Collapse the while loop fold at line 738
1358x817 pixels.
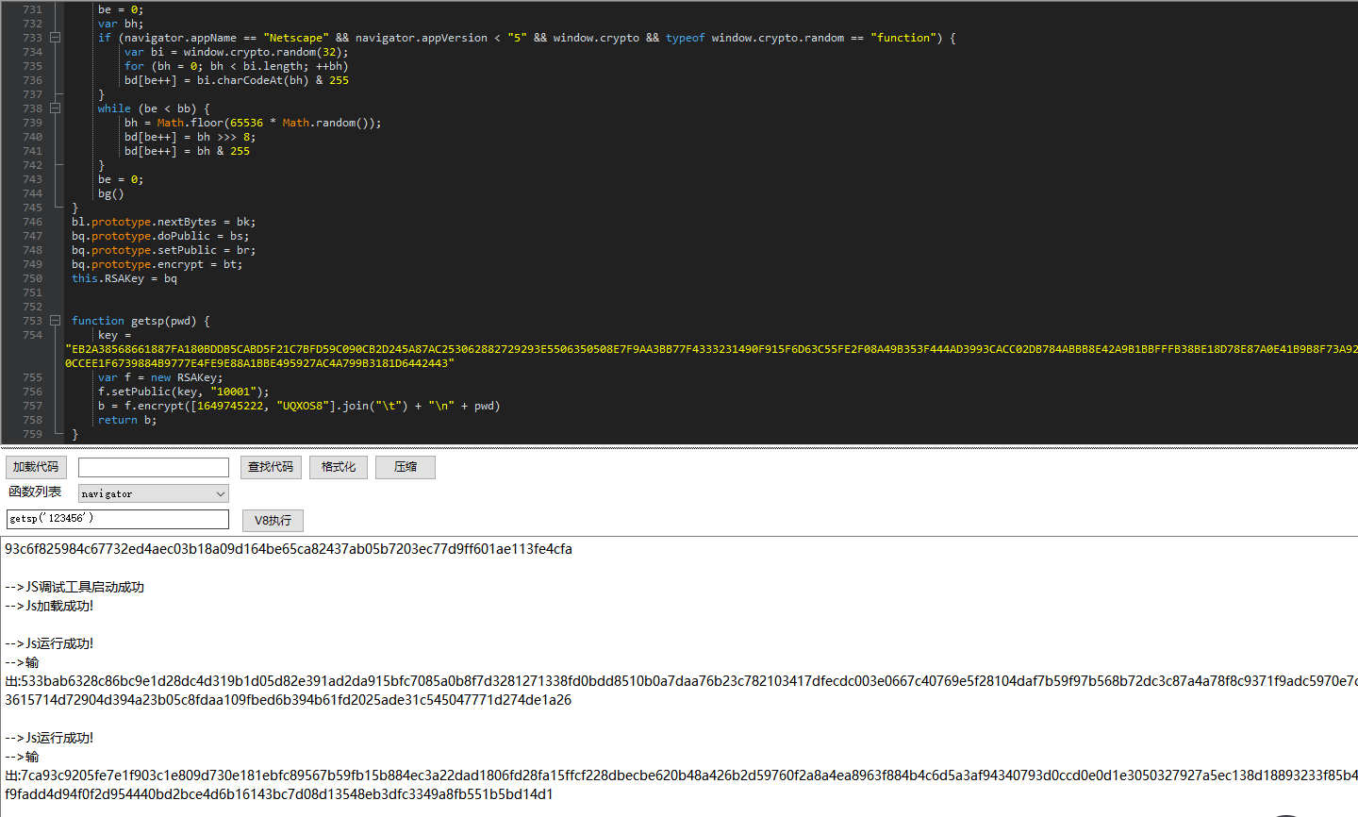55,108
